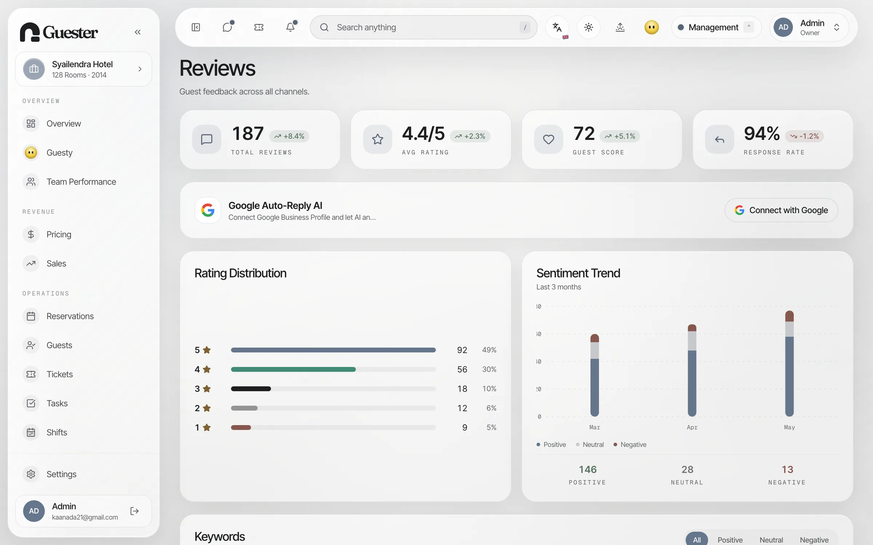Open Tasks page
Image resolution: width=873 pixels, height=545 pixels.
[84, 403]
